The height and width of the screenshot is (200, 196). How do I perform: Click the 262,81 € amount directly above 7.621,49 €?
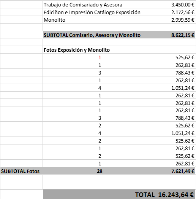coord(175,163)
